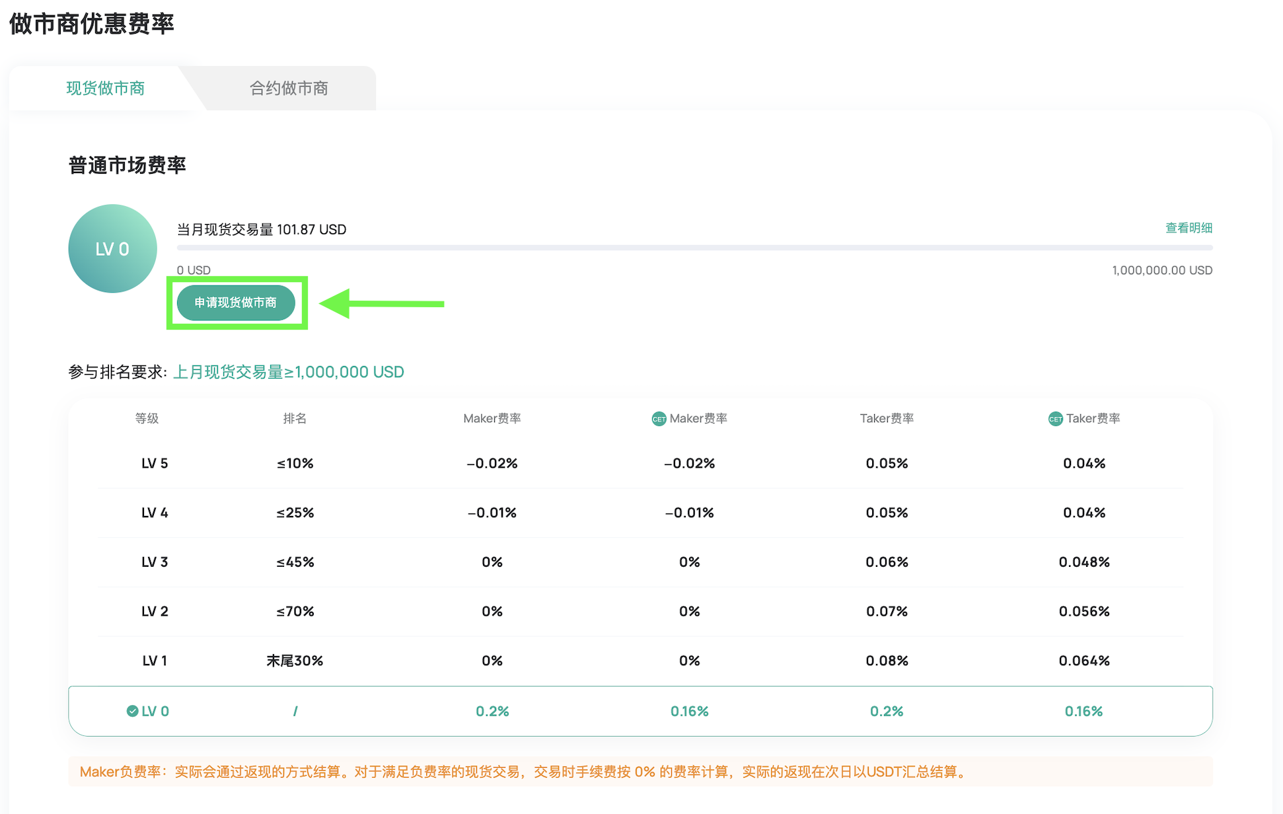Click LV 2 CET Taker费率 value 0.056%

tap(1084, 611)
